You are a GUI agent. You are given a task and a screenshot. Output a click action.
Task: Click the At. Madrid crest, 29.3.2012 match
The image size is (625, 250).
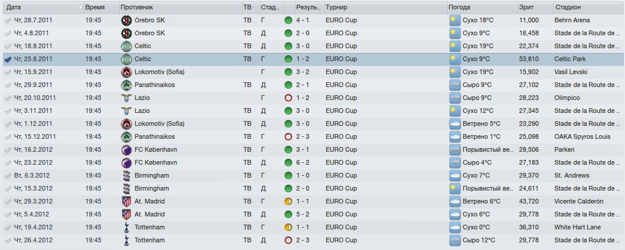point(126,202)
